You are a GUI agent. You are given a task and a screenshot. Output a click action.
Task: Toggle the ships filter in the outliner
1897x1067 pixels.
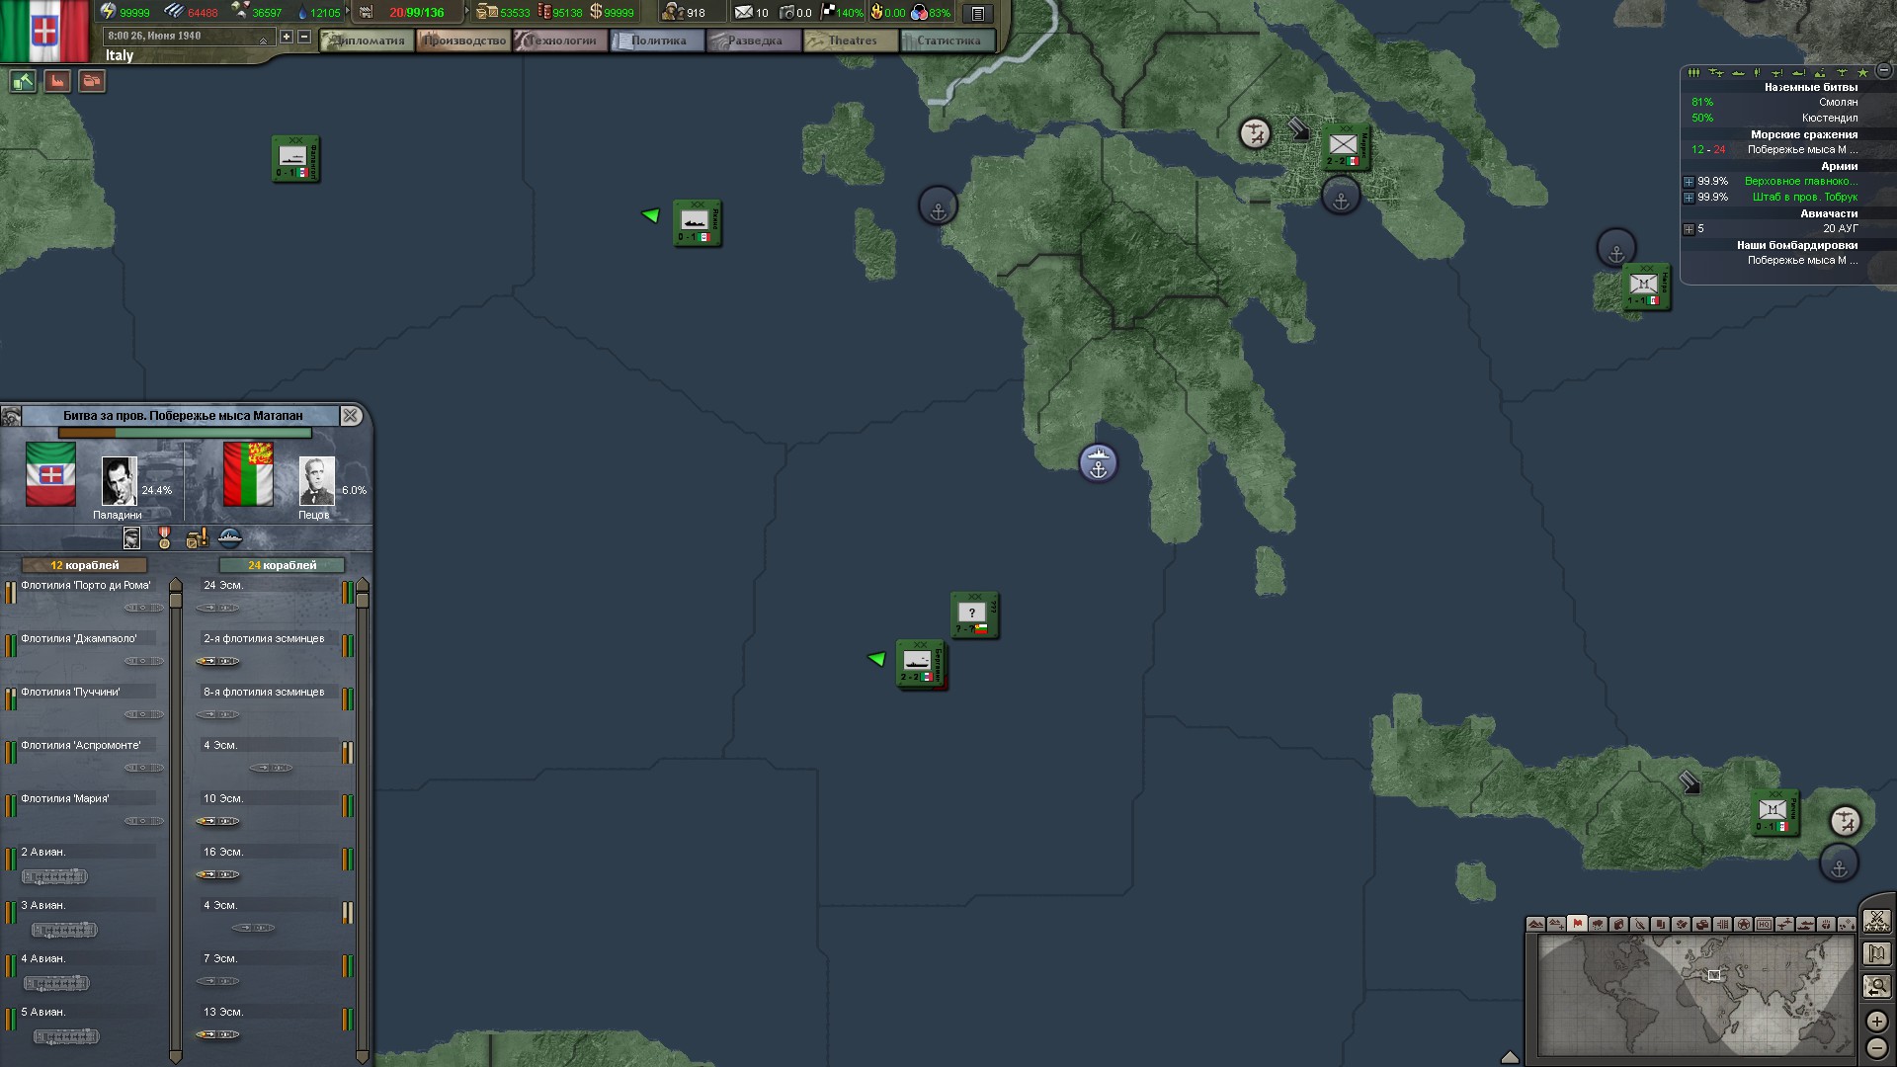(1738, 73)
